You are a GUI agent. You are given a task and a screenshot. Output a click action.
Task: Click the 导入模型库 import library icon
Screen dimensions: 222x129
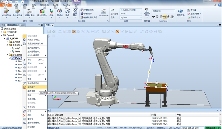click(18, 12)
